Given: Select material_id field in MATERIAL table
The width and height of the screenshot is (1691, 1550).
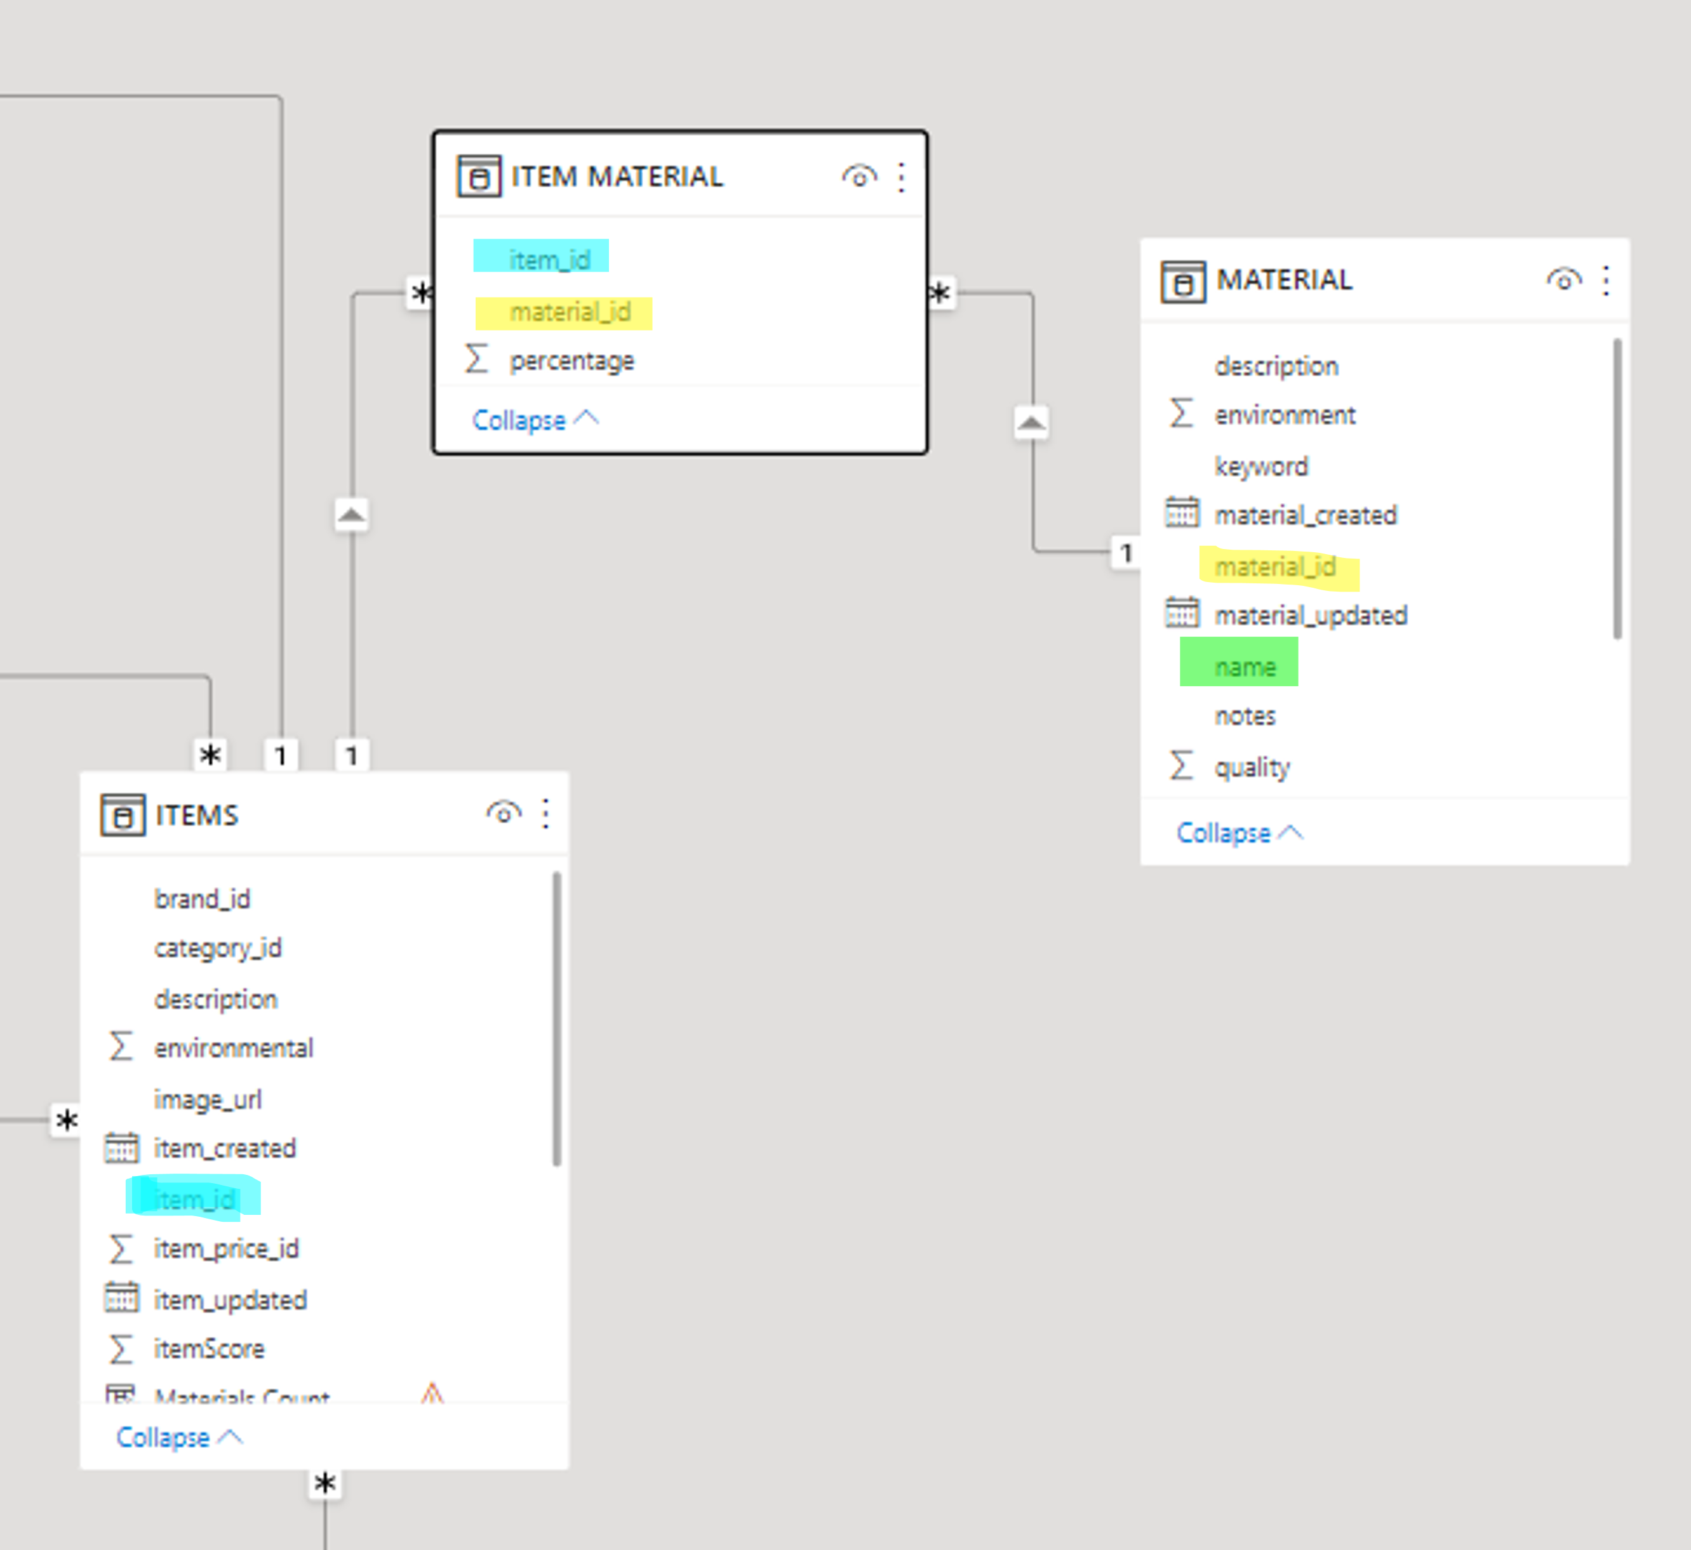Looking at the screenshot, I should (1274, 567).
